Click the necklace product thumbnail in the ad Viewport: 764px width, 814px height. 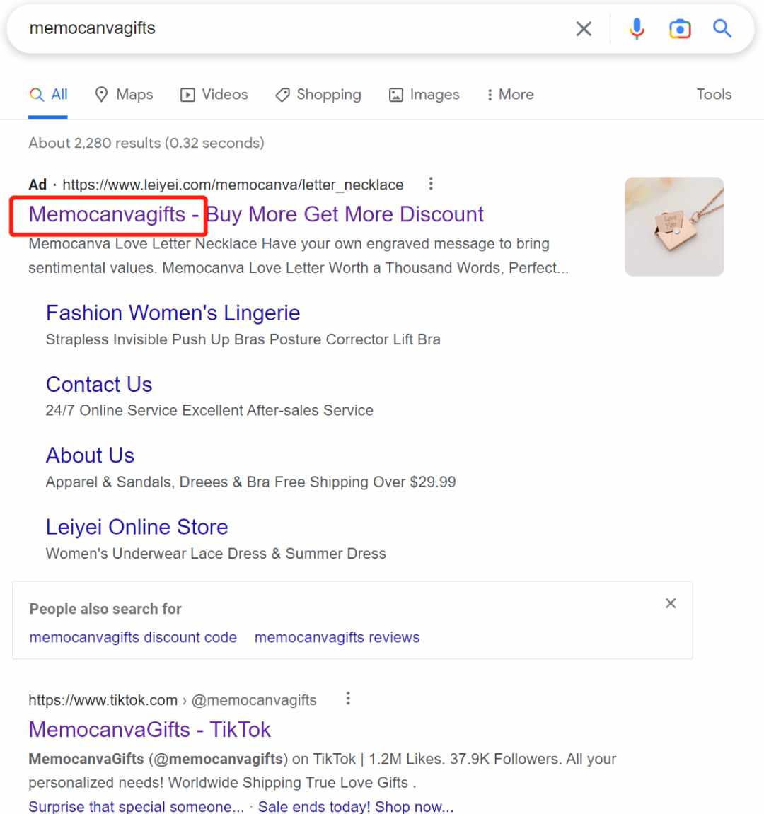coord(674,226)
